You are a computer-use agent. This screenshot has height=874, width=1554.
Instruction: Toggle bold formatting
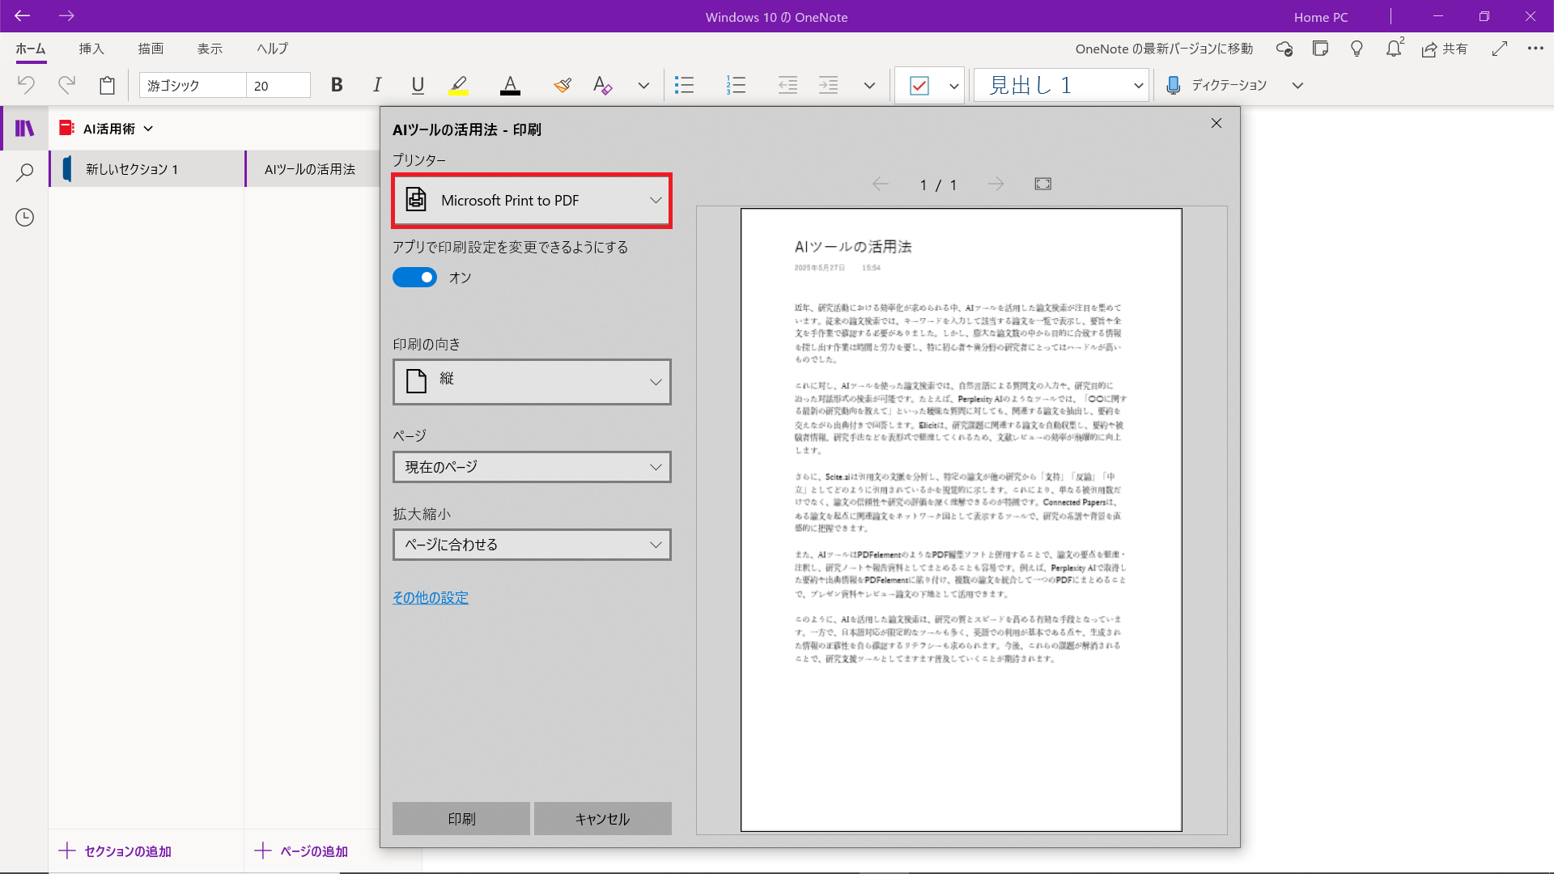[x=337, y=85]
